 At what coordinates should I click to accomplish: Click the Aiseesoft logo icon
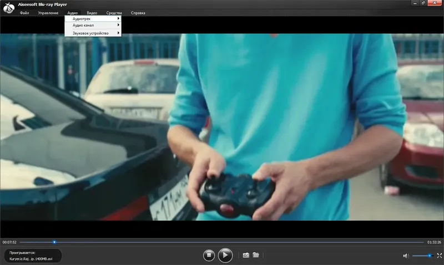point(9,8)
